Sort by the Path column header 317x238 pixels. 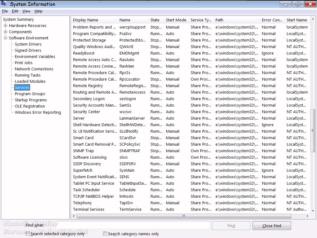(237, 20)
